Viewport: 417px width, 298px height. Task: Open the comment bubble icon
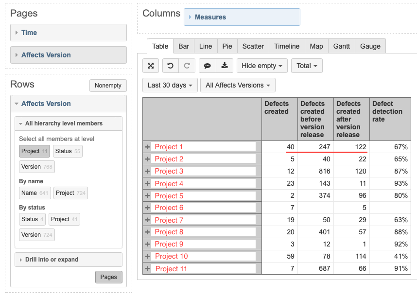pyautogui.click(x=208, y=66)
